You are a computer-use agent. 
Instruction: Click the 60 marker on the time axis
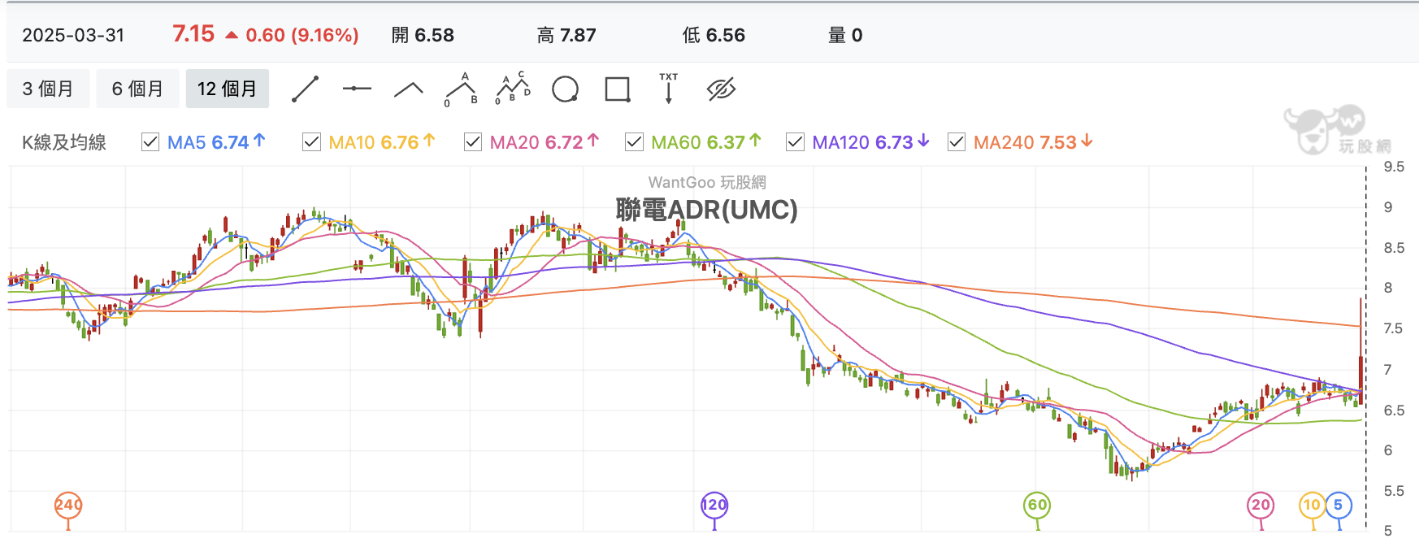pyautogui.click(x=1037, y=505)
